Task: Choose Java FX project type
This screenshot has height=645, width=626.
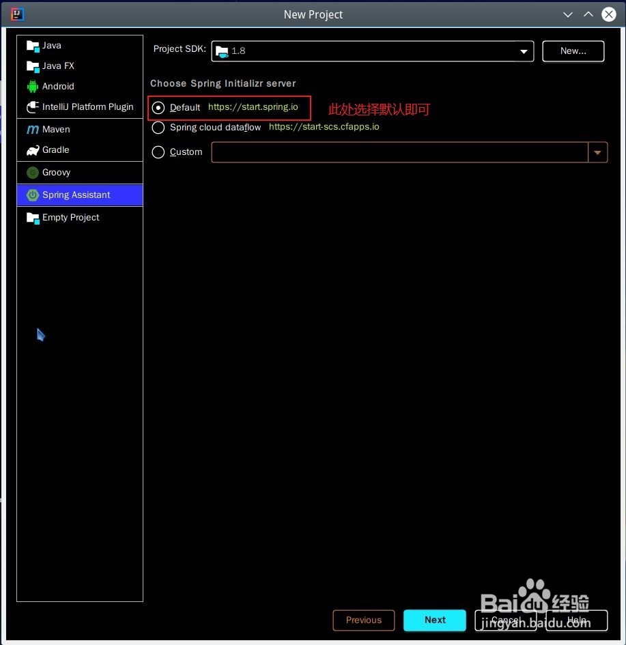Action: (80, 66)
